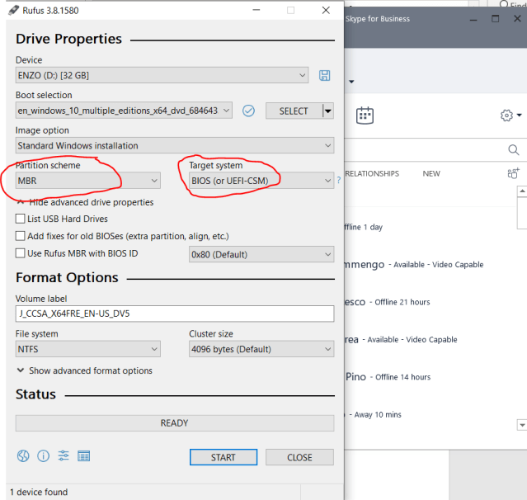This screenshot has height=500, width=527.
Task: Click the Skype options gear icon
Action: (506, 116)
